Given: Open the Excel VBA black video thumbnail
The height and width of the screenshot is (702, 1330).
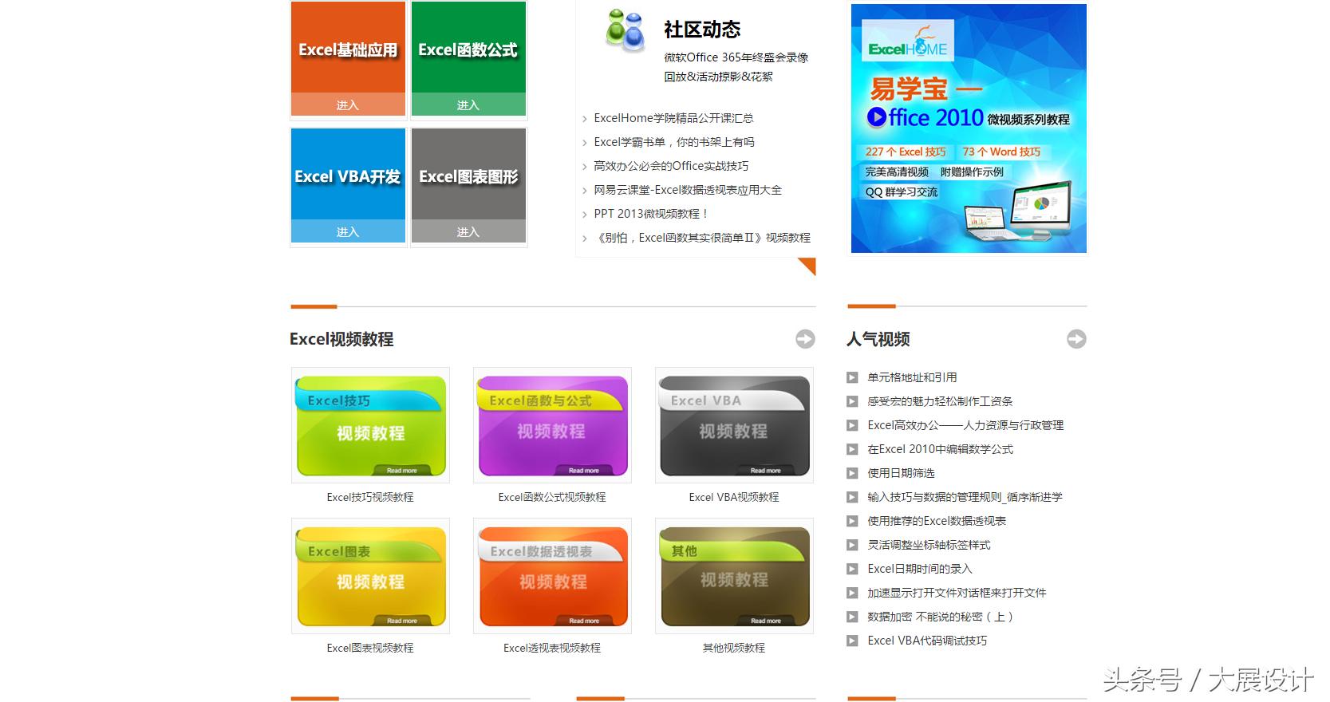Looking at the screenshot, I should tap(734, 425).
